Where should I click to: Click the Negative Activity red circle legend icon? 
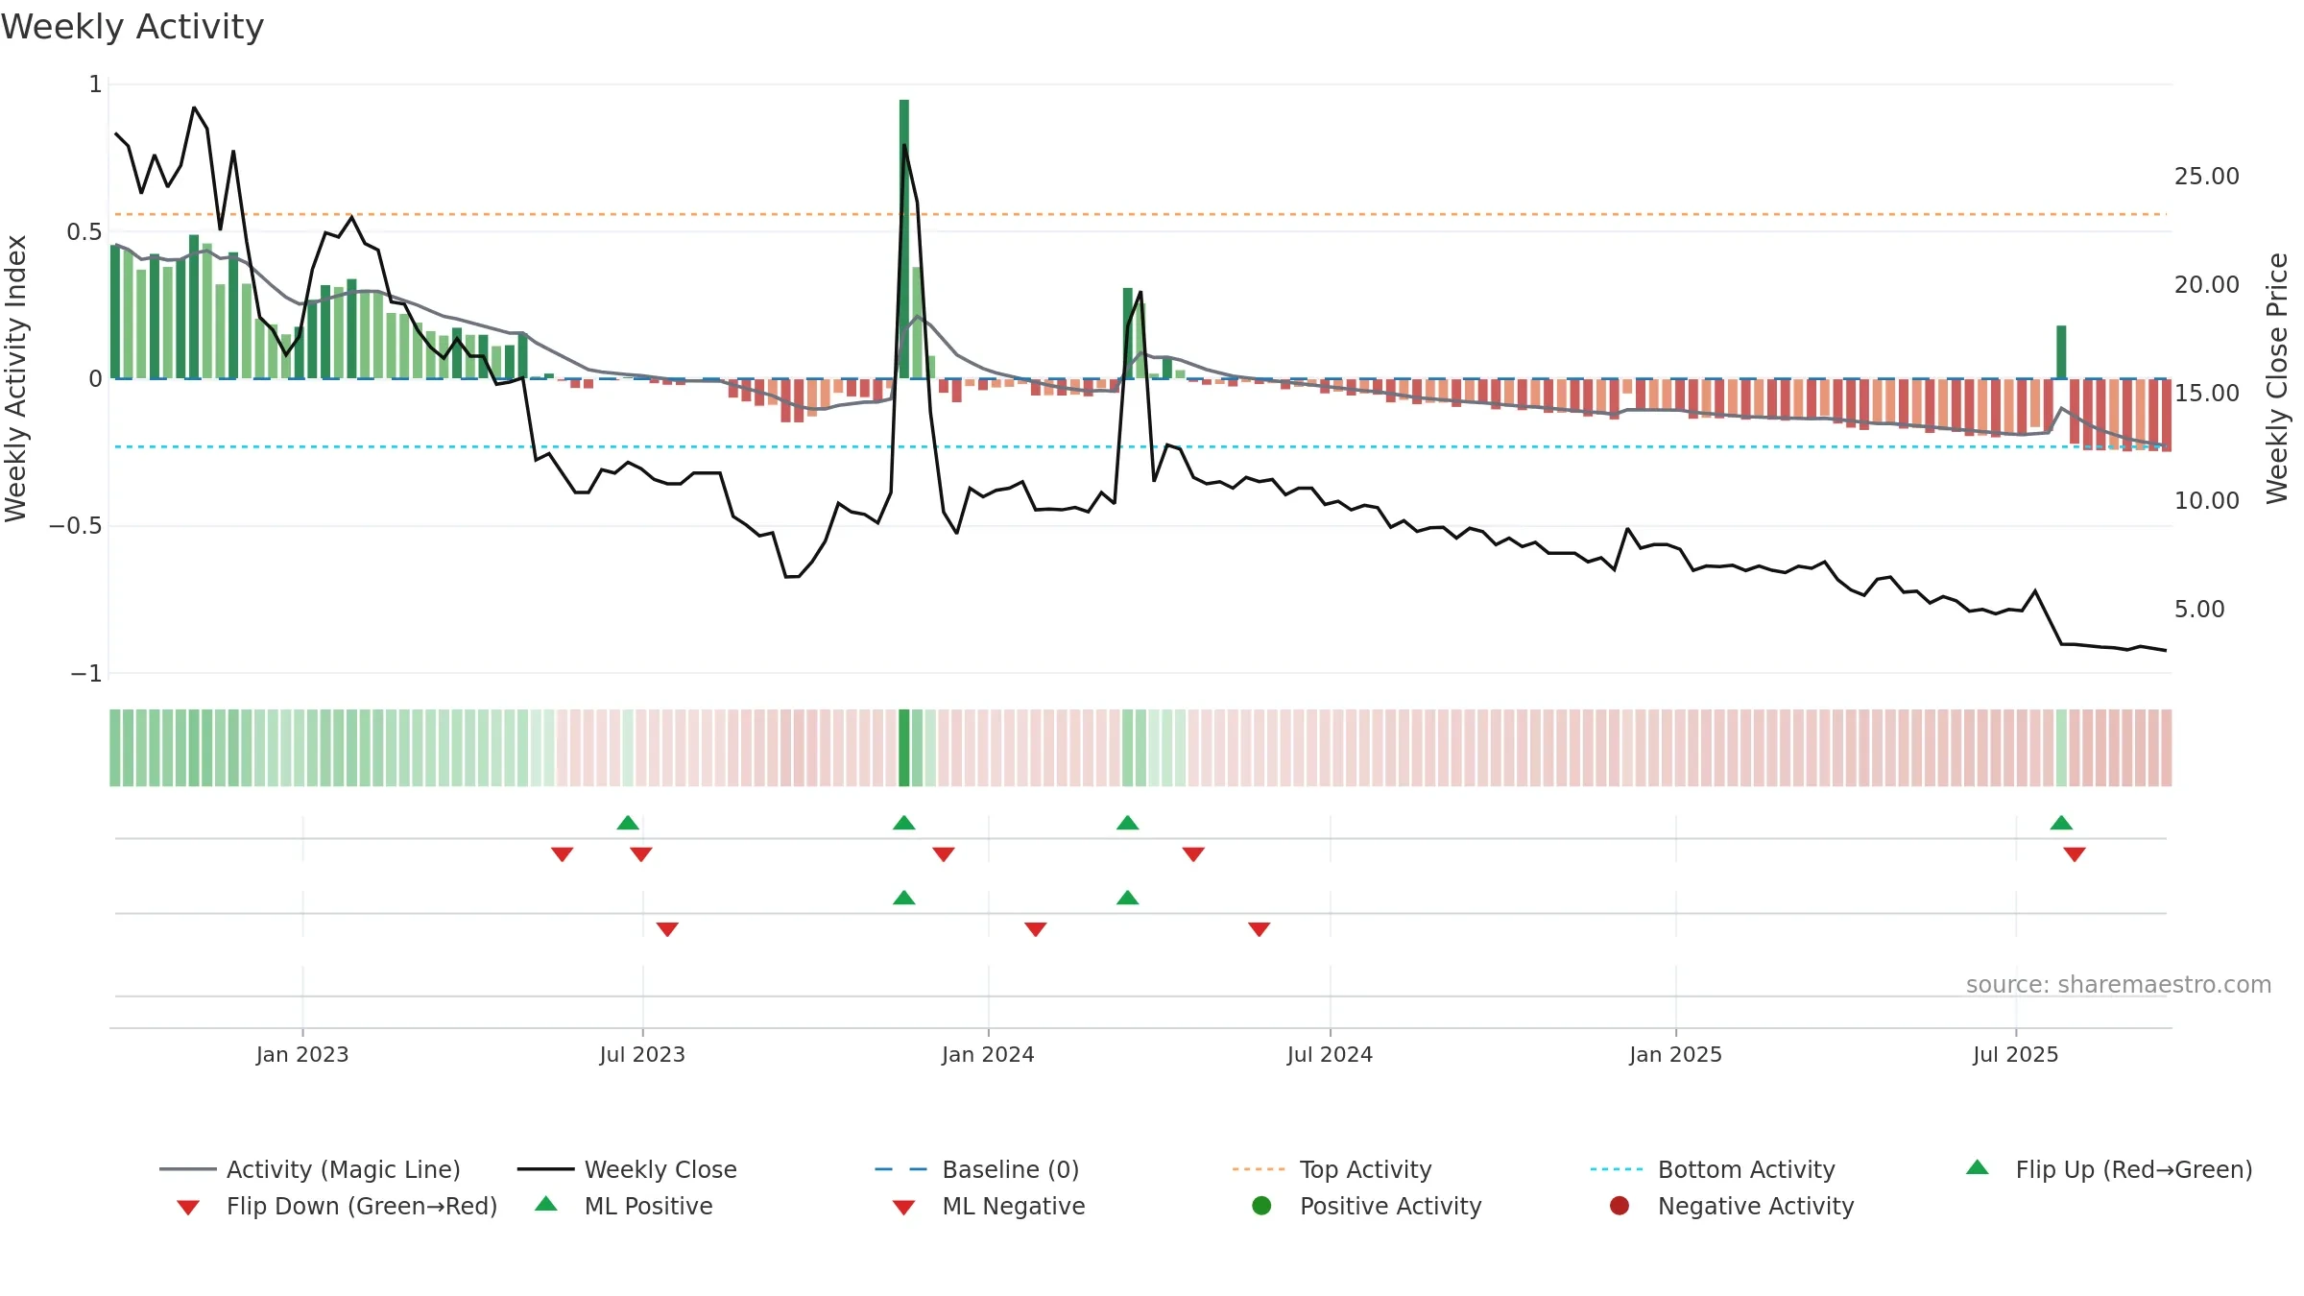click(x=1620, y=1206)
